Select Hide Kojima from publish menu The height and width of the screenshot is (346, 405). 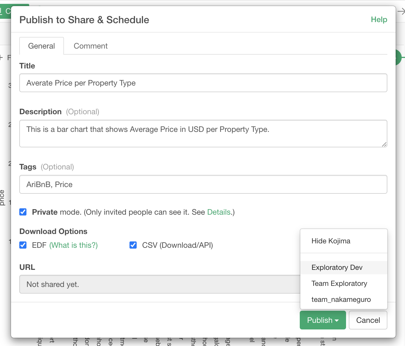(331, 241)
